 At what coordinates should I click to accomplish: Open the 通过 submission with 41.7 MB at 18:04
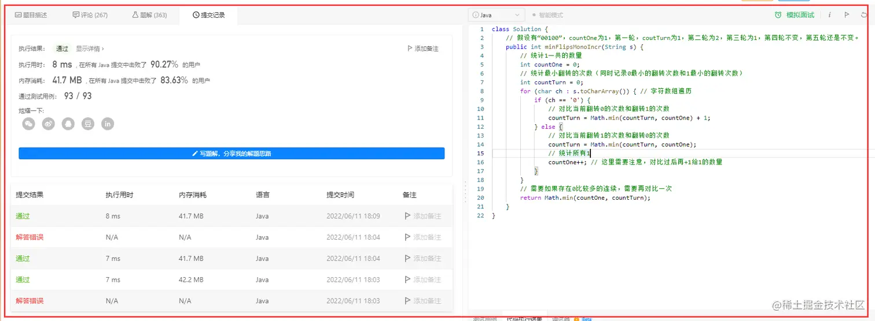point(23,259)
